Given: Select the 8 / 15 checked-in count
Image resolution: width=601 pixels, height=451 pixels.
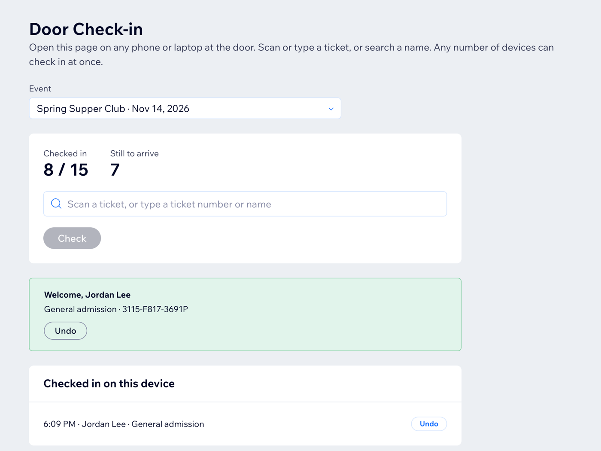Looking at the screenshot, I should pos(66,170).
